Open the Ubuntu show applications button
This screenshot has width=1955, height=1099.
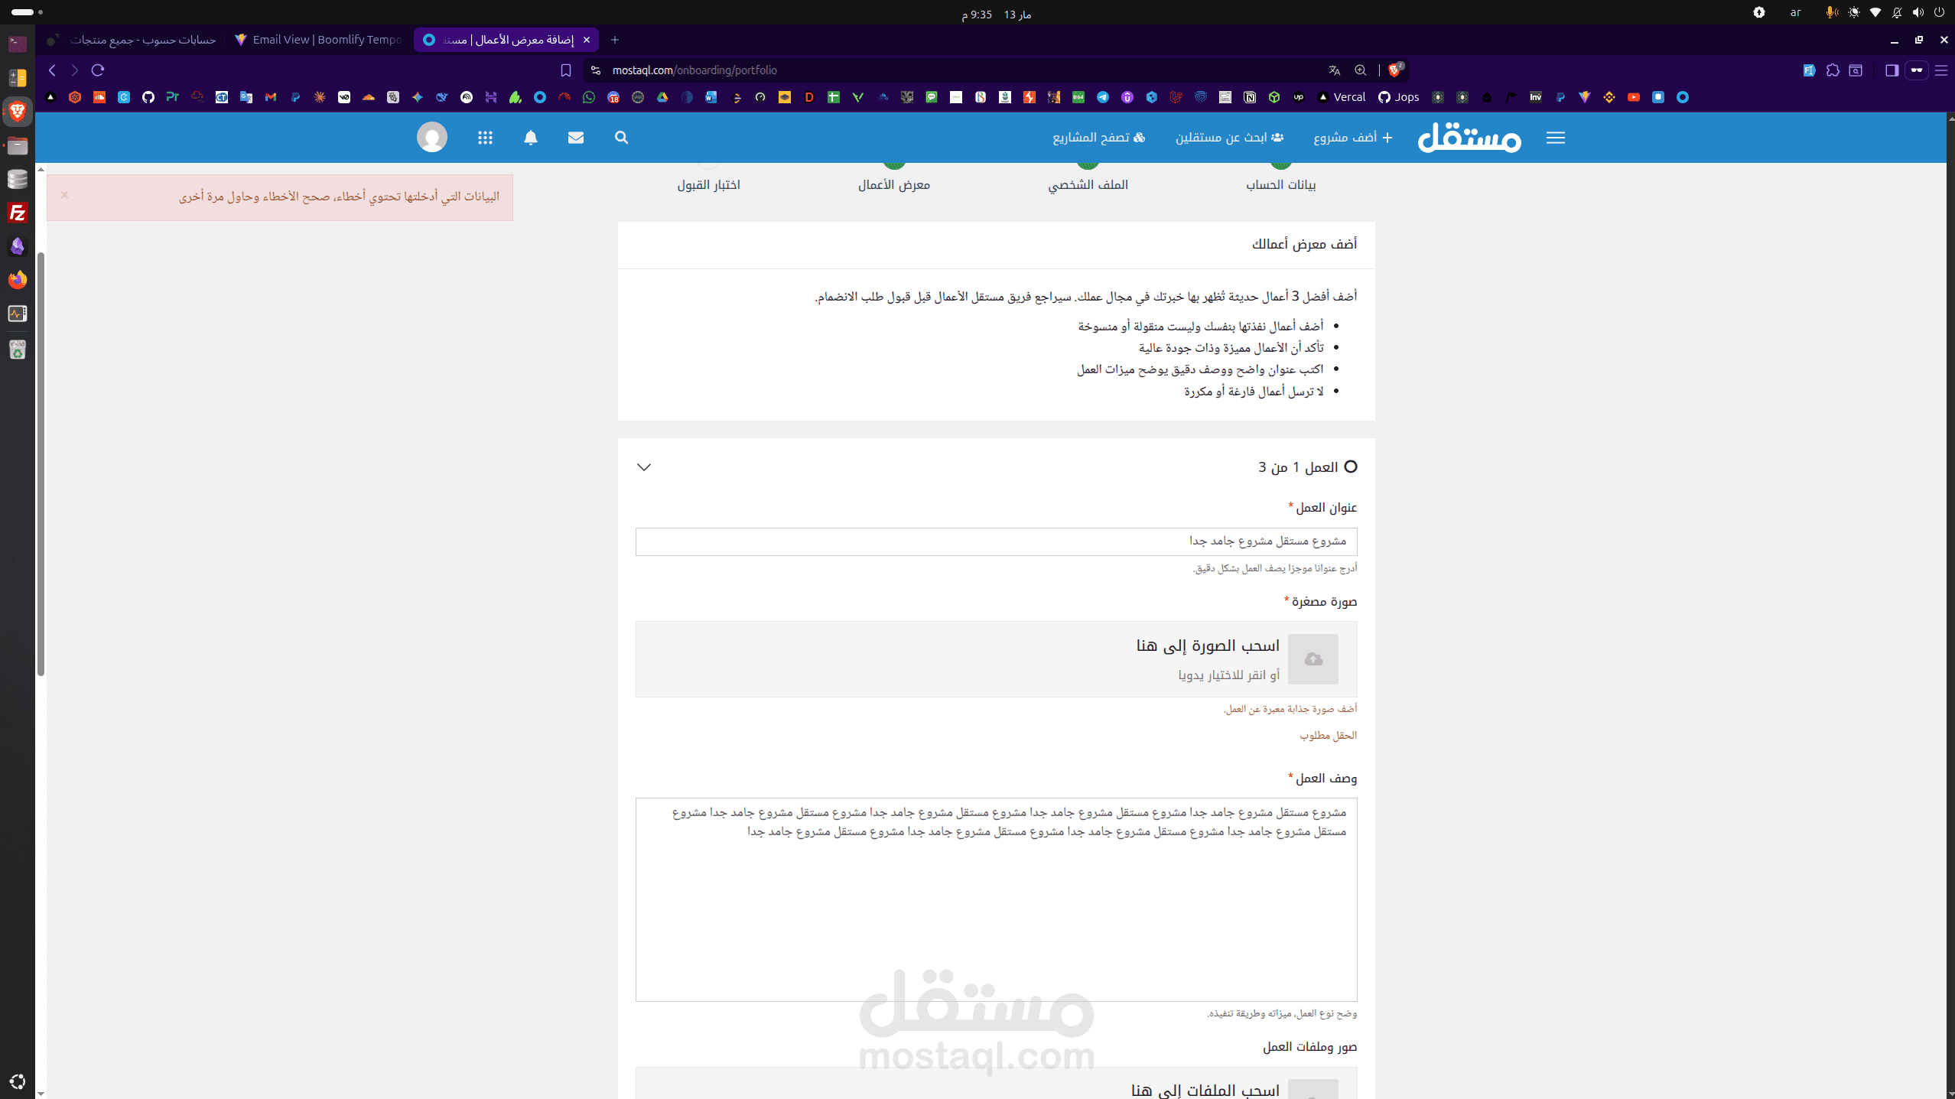18,1081
